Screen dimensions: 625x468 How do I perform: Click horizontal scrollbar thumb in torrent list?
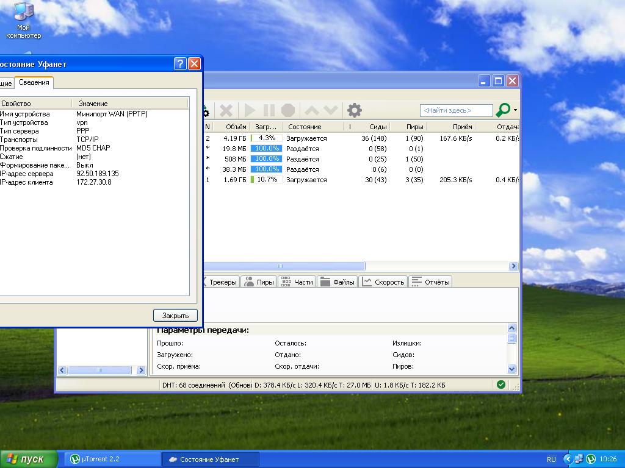coord(284,266)
